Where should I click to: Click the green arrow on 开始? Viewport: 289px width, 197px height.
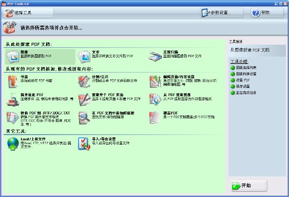(236, 186)
